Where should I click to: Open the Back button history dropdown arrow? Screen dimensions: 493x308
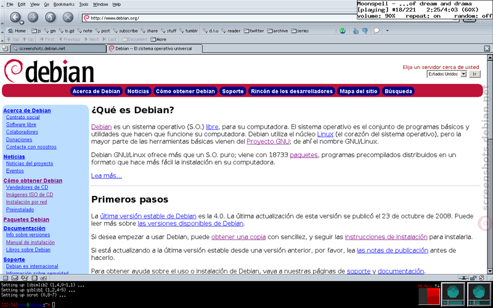tap(22, 23)
